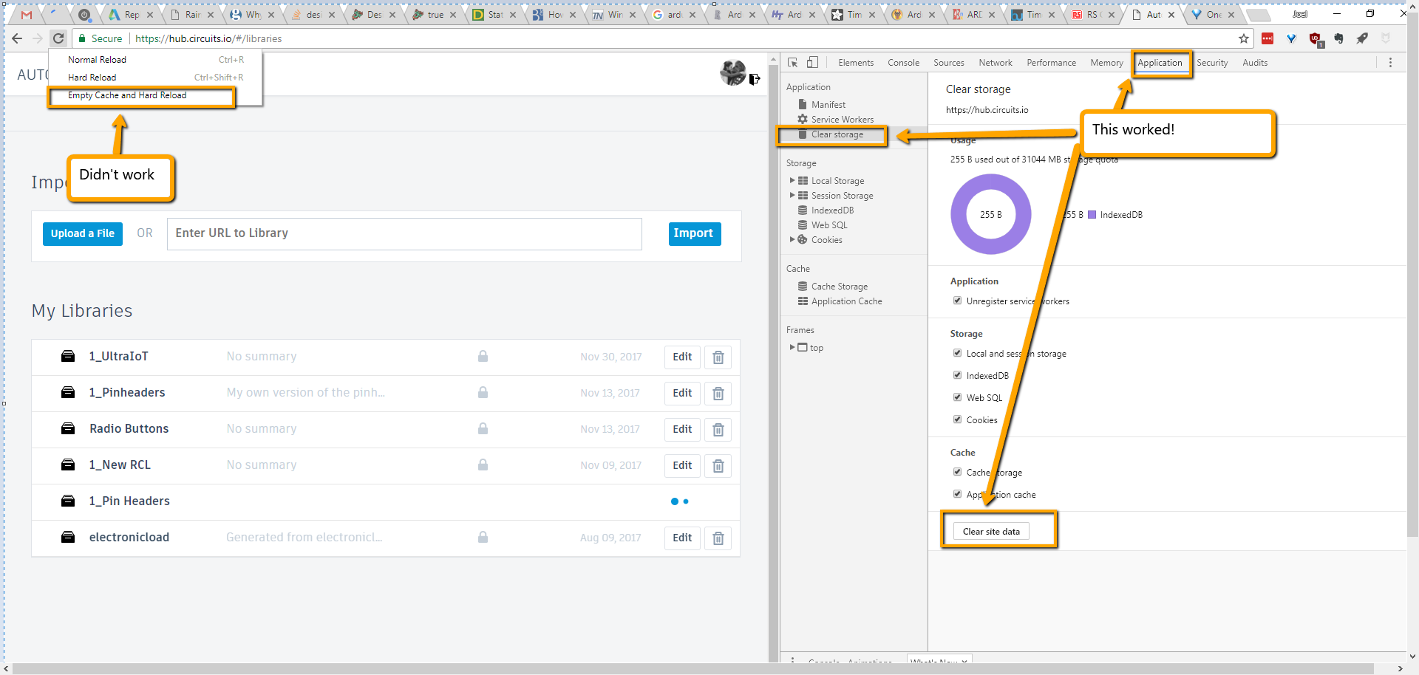Delete the electronicload library
This screenshot has height=675, width=1419.
tap(718, 538)
